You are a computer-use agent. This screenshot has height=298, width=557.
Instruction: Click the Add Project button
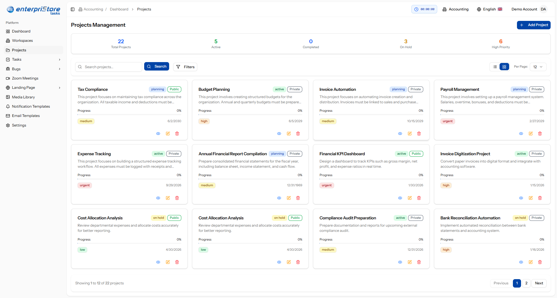534,25
